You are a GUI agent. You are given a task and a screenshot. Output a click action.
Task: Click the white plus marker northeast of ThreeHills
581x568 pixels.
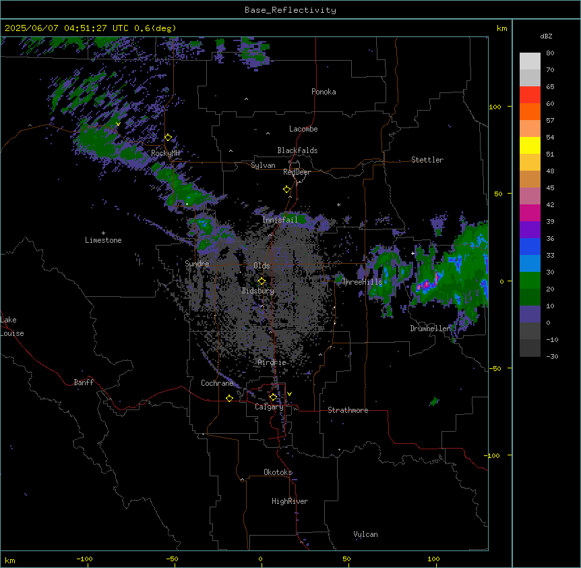click(x=412, y=253)
